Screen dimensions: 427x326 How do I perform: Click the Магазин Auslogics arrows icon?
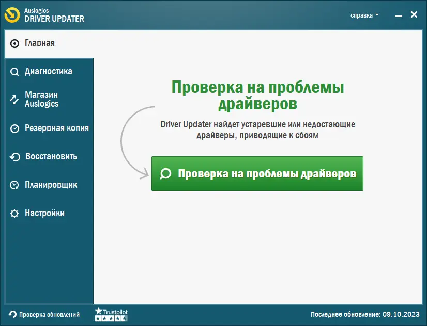point(14,100)
